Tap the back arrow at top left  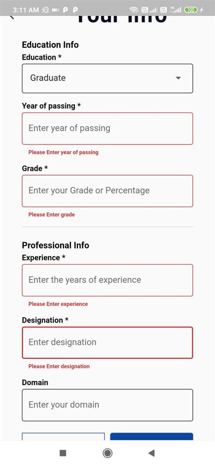click(12, 17)
